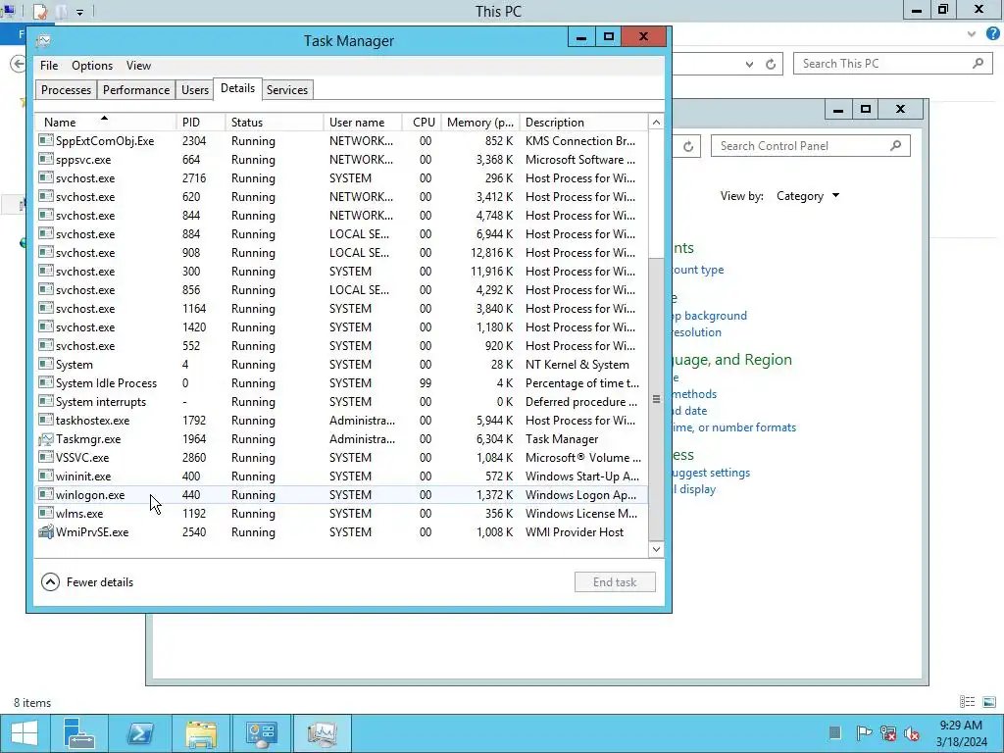Sort the process list by Name
The image size is (1004, 753).
pos(106,123)
